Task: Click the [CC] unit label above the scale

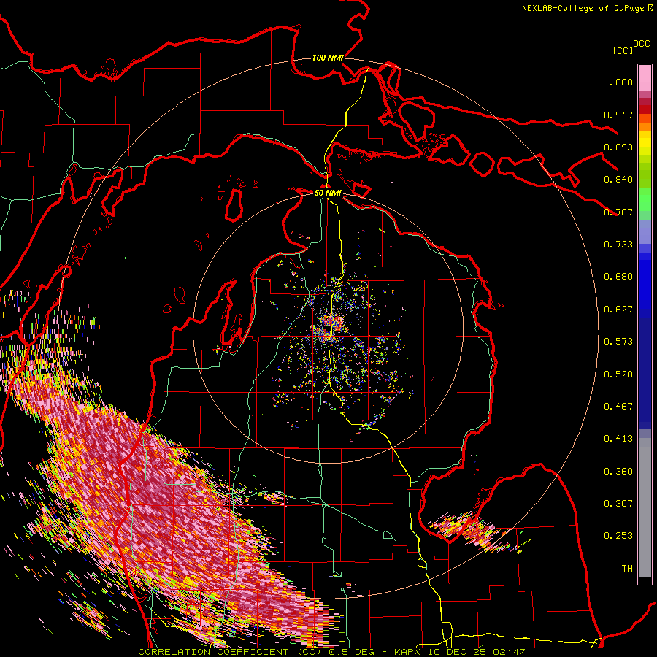Action: coord(623,50)
